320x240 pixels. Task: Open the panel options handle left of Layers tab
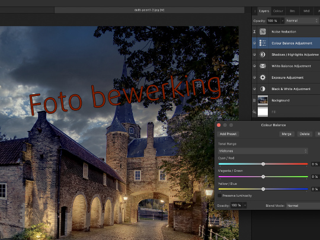click(255, 11)
